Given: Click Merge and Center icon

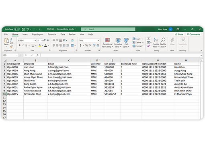Looking at the screenshot, I should 72,46.
